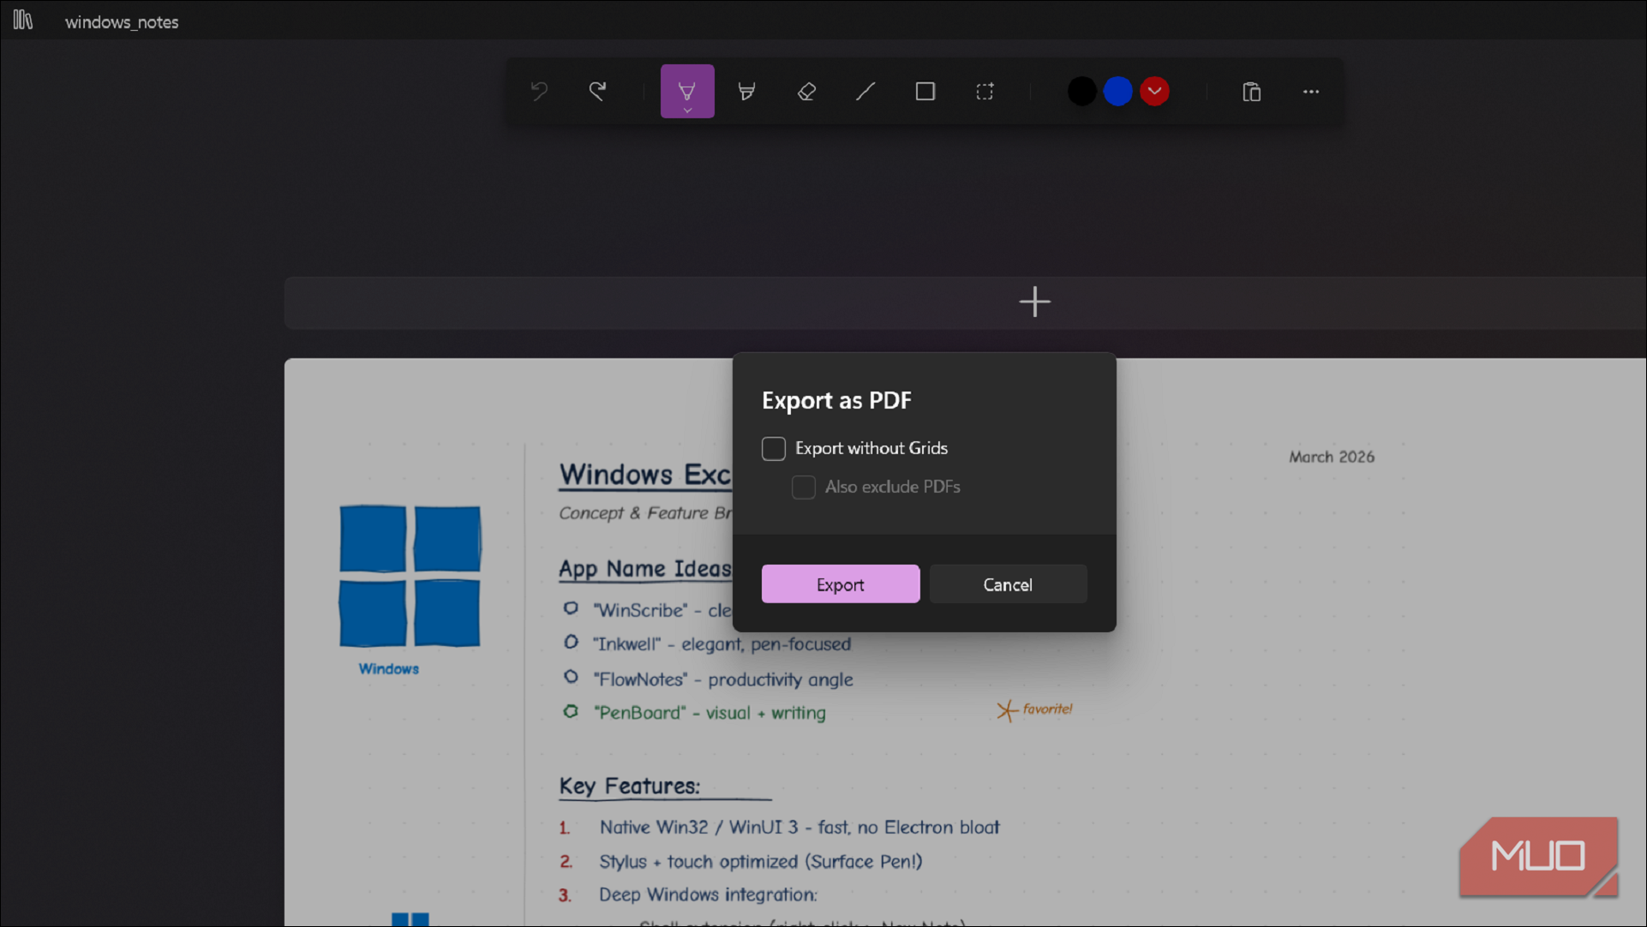Enable Export without Grids checkbox
The height and width of the screenshot is (927, 1647).
pos(774,448)
